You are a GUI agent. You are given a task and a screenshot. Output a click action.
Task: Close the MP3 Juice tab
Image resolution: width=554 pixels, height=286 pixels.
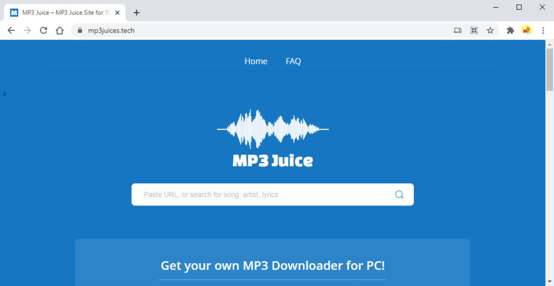point(117,13)
